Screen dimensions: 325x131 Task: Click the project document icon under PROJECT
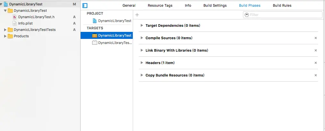point(95,21)
